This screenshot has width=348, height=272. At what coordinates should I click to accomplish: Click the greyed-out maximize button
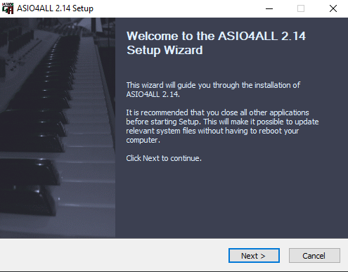301,8
